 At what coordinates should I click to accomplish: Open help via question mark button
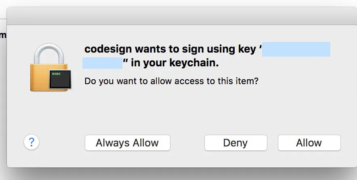(31, 142)
